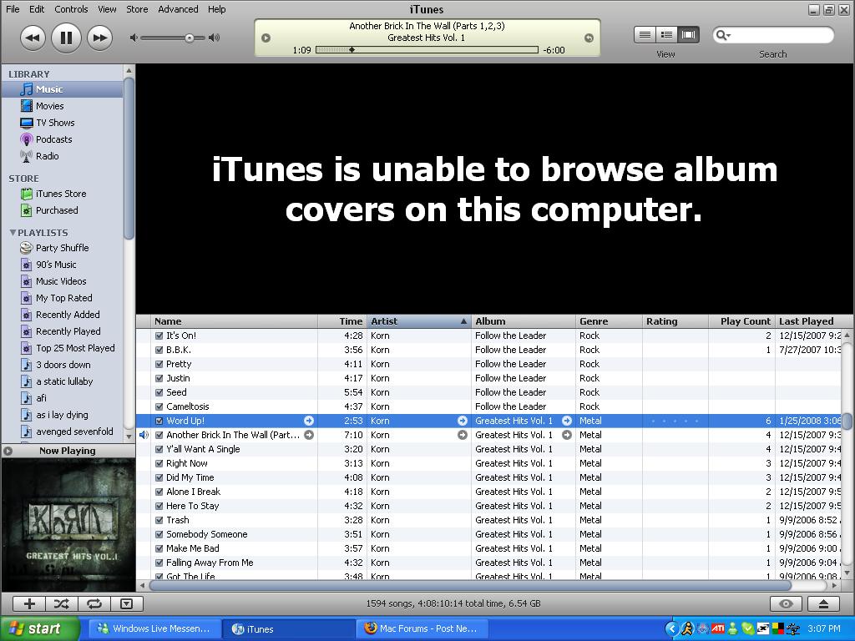This screenshot has height=641, width=855.
Task: Click arrow beside Greatest Hits album of Word Up!
Action: (567, 421)
